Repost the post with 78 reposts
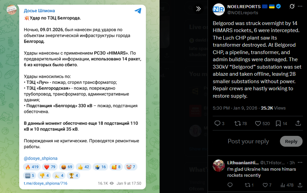This screenshot has width=307, height=193. [240, 123]
